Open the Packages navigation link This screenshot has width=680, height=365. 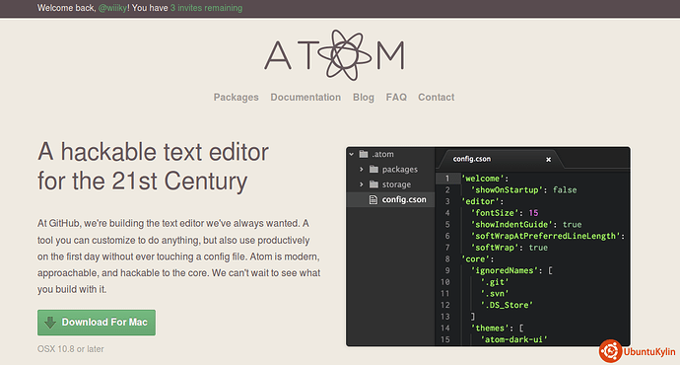[x=236, y=98]
